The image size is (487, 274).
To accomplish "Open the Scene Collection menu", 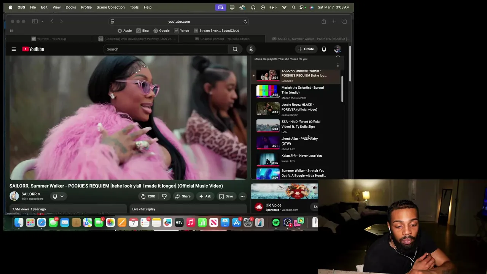I will [x=111, y=7].
